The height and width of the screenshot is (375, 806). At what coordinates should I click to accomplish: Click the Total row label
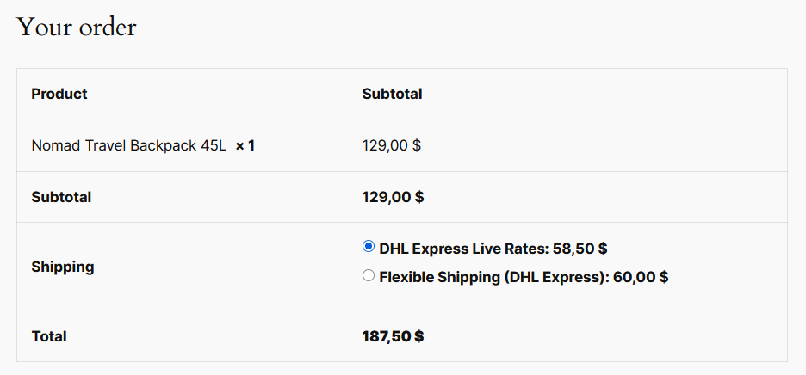(x=49, y=336)
